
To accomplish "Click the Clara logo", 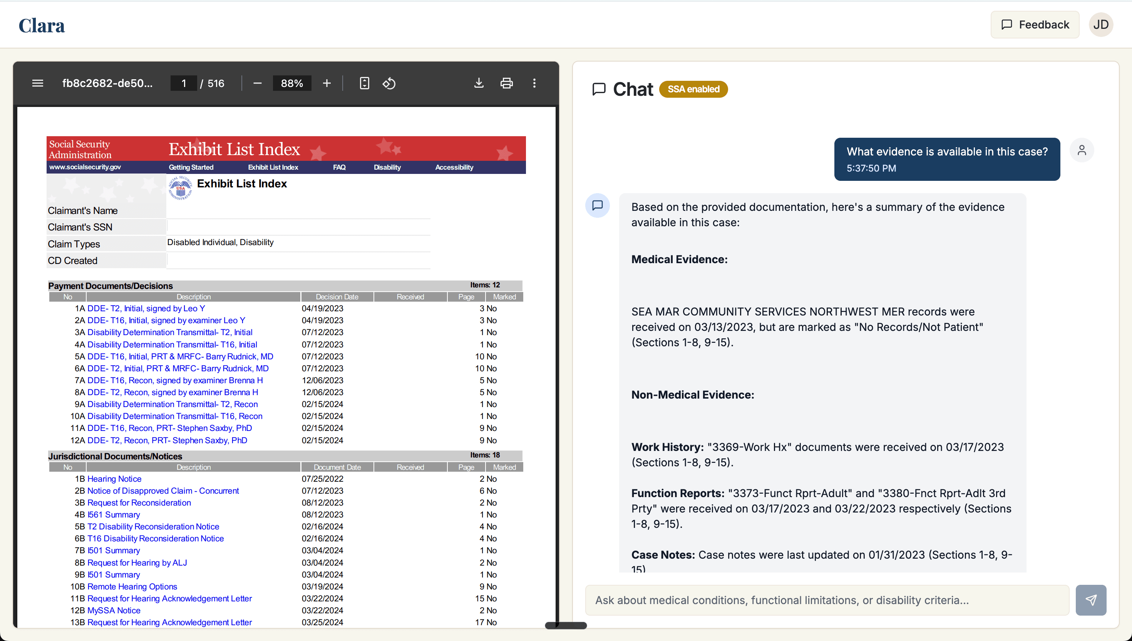I will (x=42, y=25).
